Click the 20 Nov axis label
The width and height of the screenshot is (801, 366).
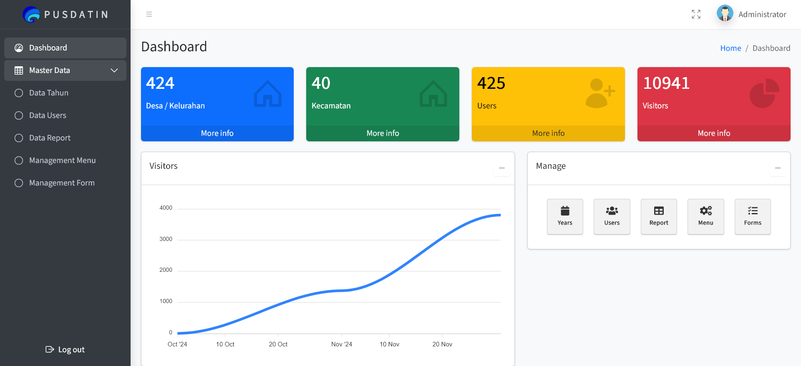click(442, 344)
